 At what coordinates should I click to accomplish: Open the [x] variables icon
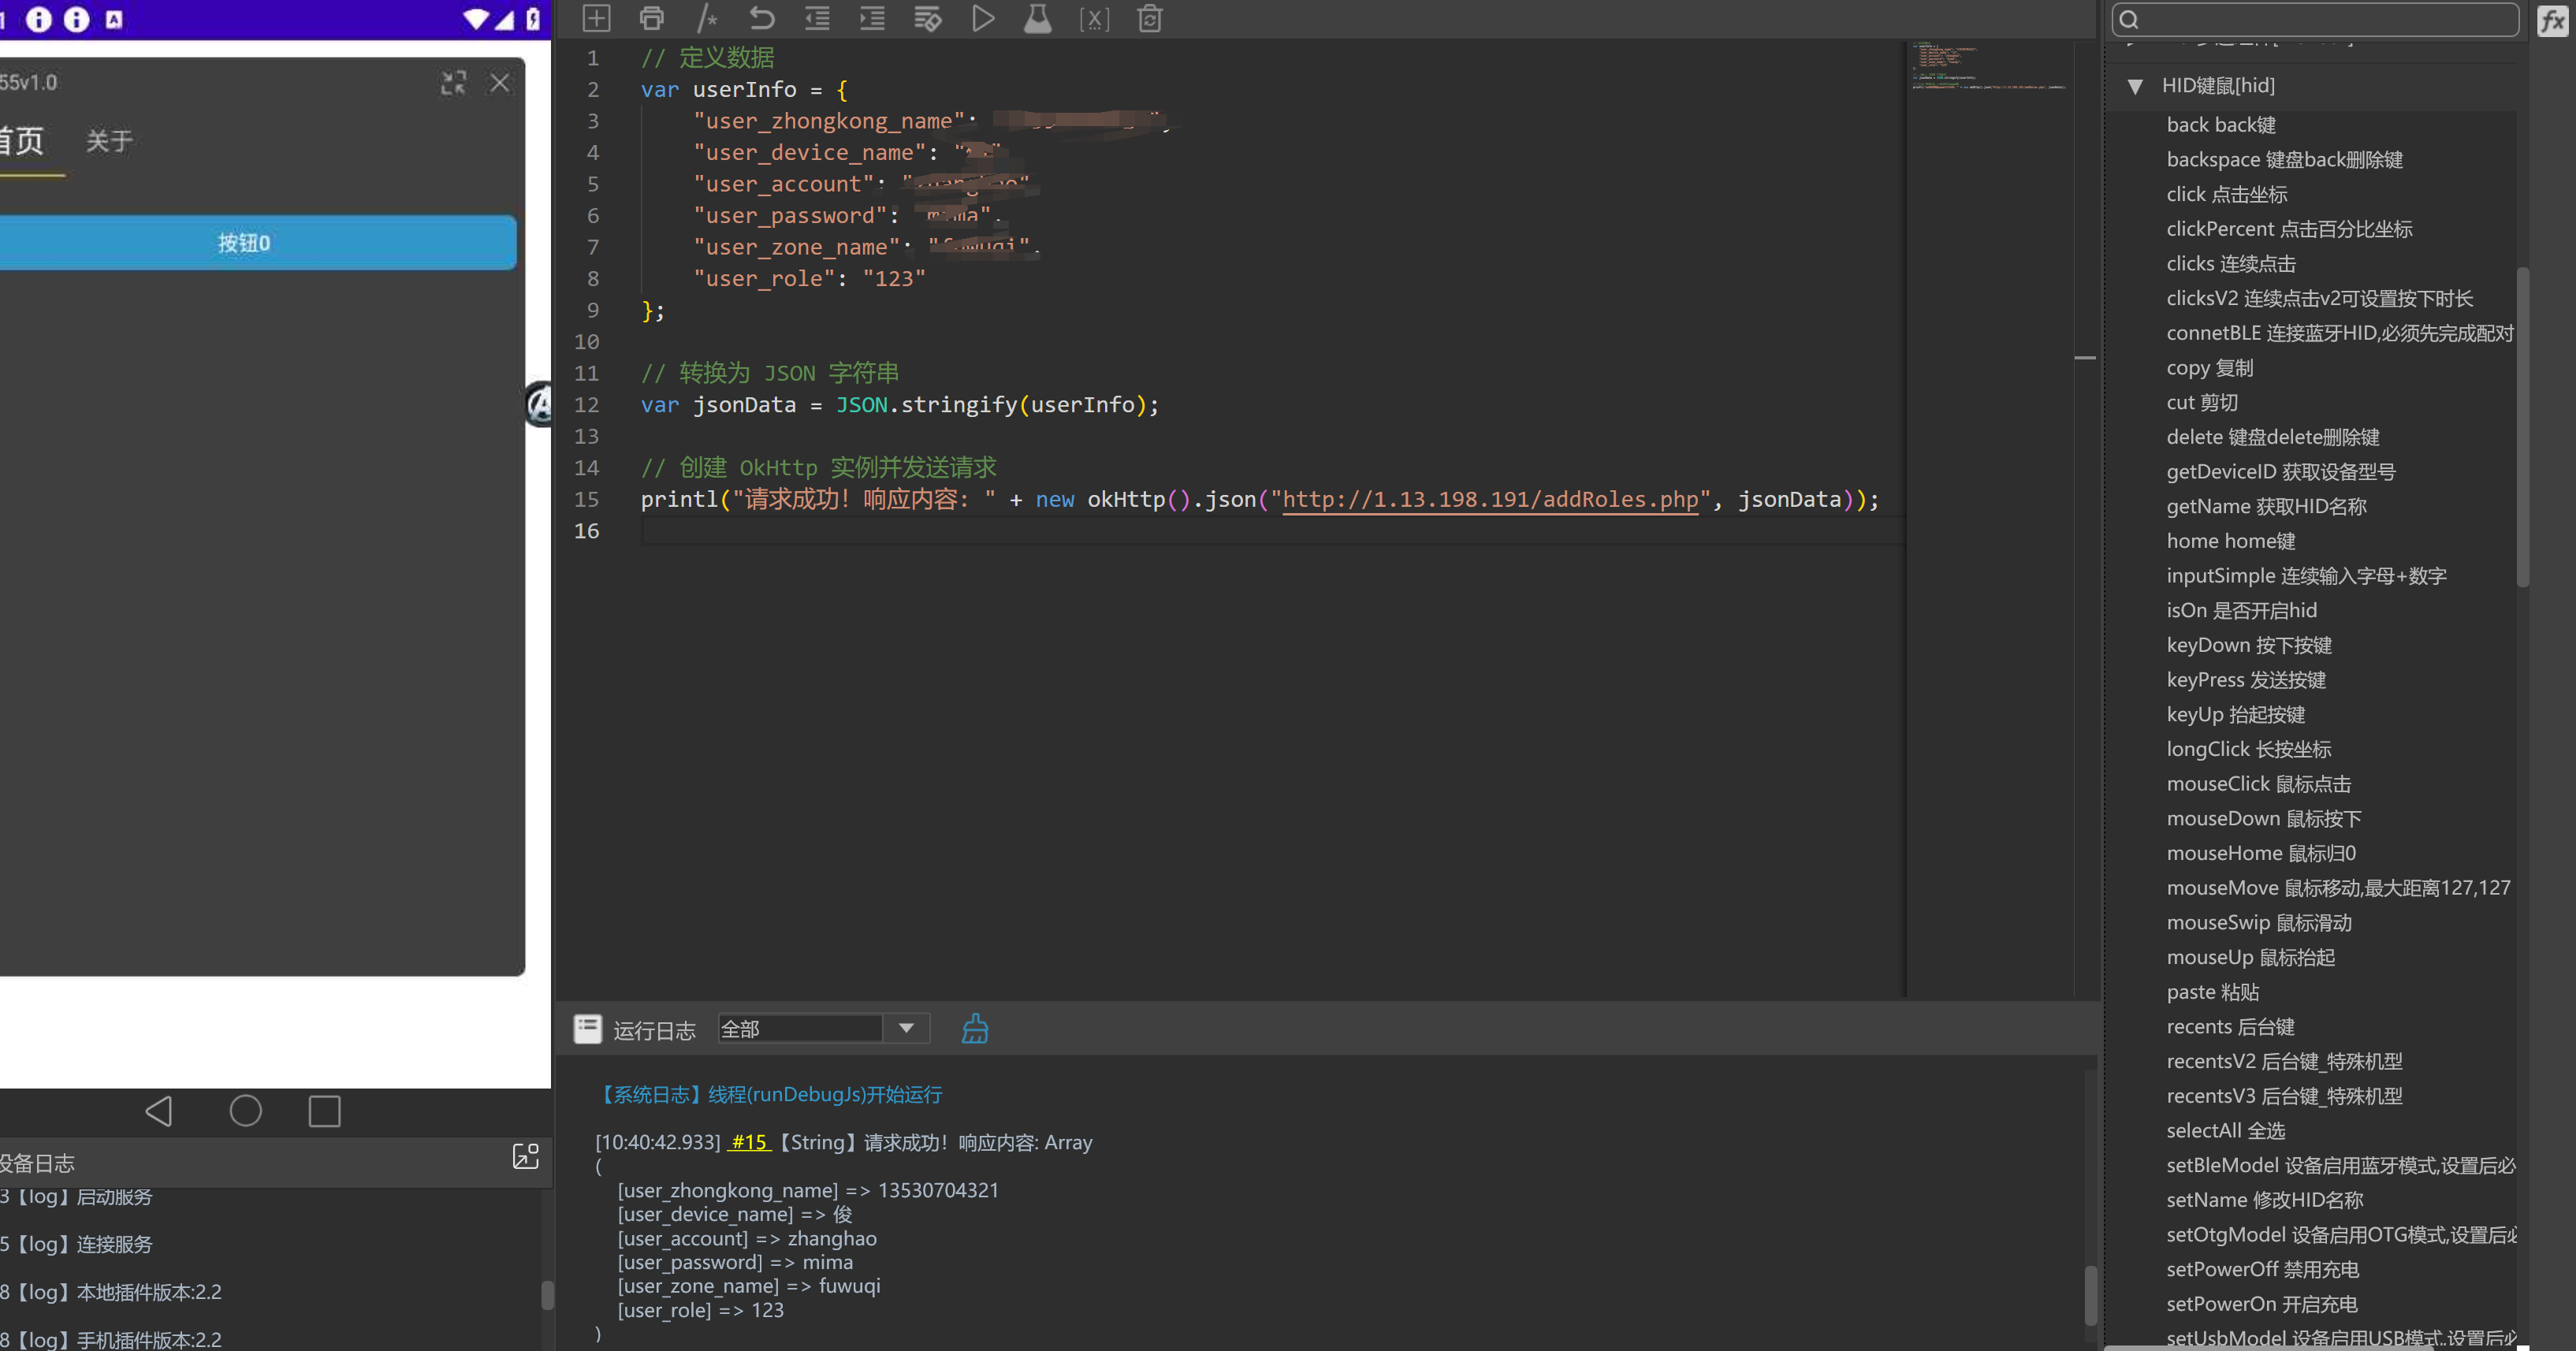(1094, 18)
